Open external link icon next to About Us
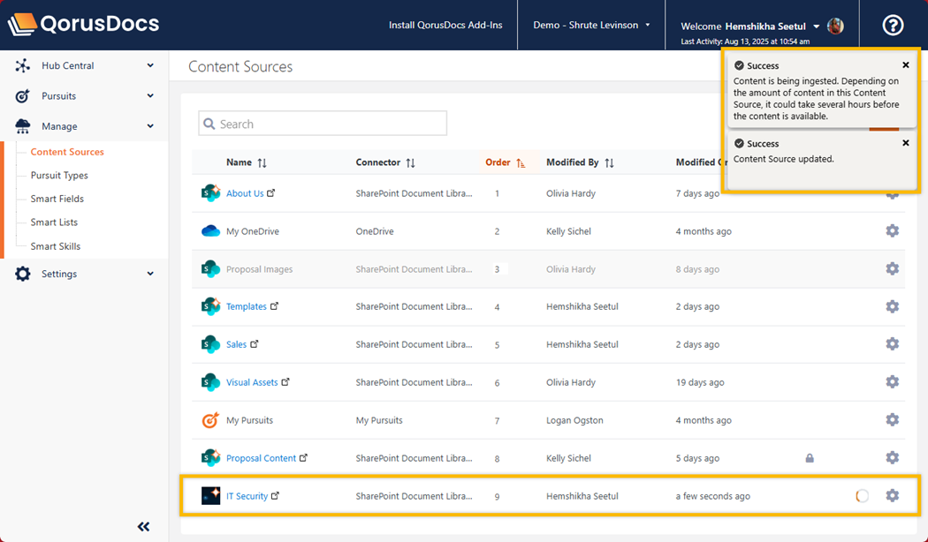The width and height of the screenshot is (928, 542). (271, 193)
